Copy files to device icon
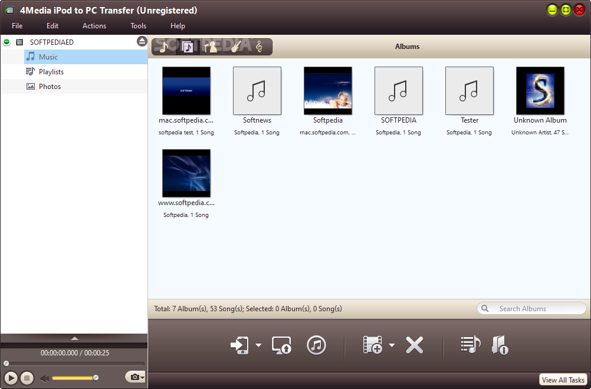The width and height of the screenshot is (591, 389). [239, 345]
